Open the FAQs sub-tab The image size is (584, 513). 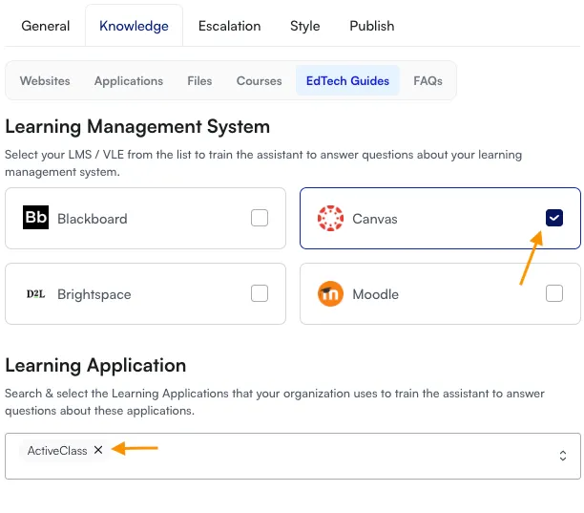click(x=428, y=81)
